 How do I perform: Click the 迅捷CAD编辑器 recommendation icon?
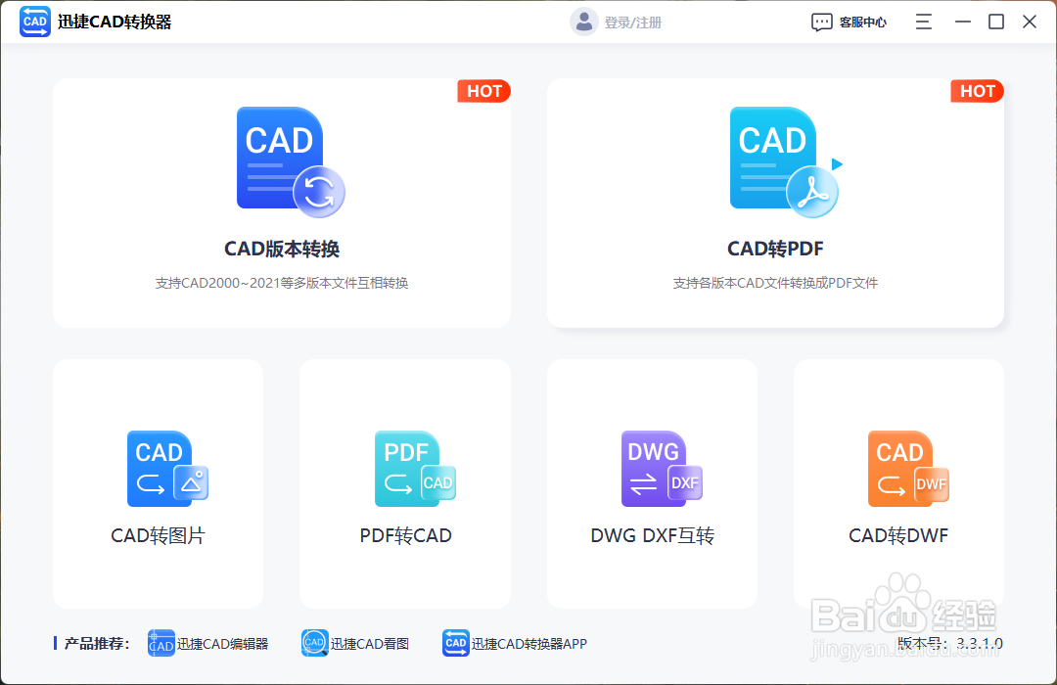tap(161, 643)
